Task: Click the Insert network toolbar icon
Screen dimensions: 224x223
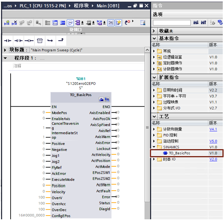Action: [x=7, y=23]
